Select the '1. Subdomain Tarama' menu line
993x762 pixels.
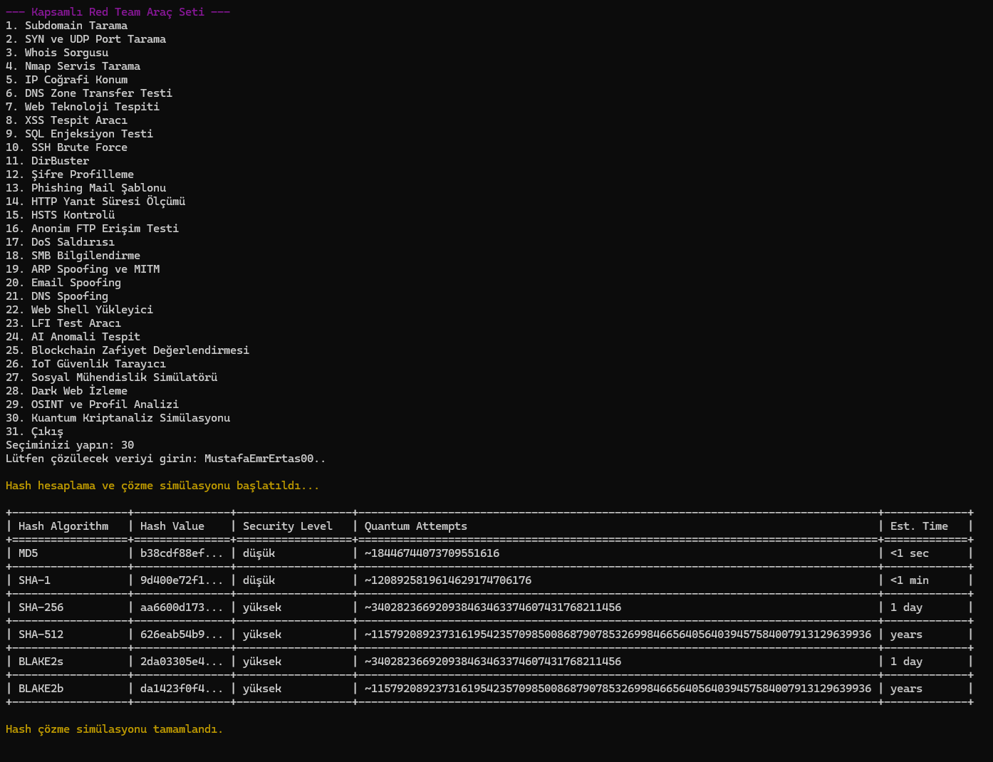pyautogui.click(x=66, y=26)
